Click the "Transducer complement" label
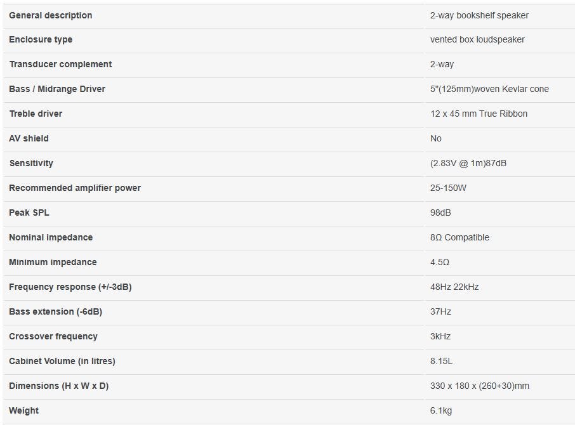 point(60,64)
